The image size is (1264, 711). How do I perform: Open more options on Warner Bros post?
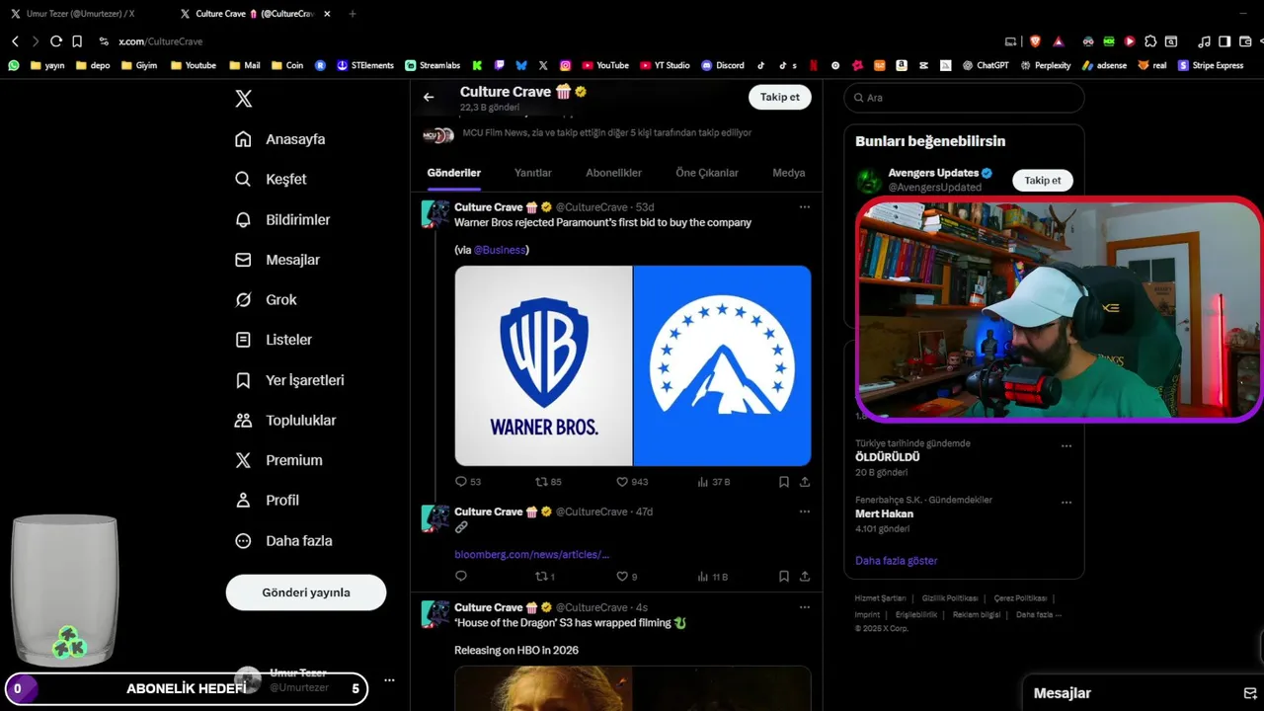point(805,207)
